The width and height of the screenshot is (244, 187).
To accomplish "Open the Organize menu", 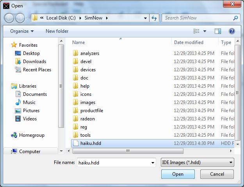I will coord(22,31).
